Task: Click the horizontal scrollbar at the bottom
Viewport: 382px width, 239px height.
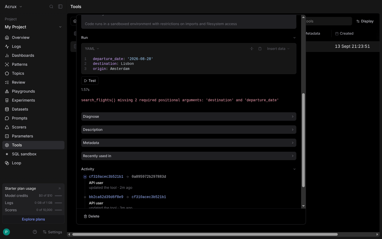Action: 205,235
